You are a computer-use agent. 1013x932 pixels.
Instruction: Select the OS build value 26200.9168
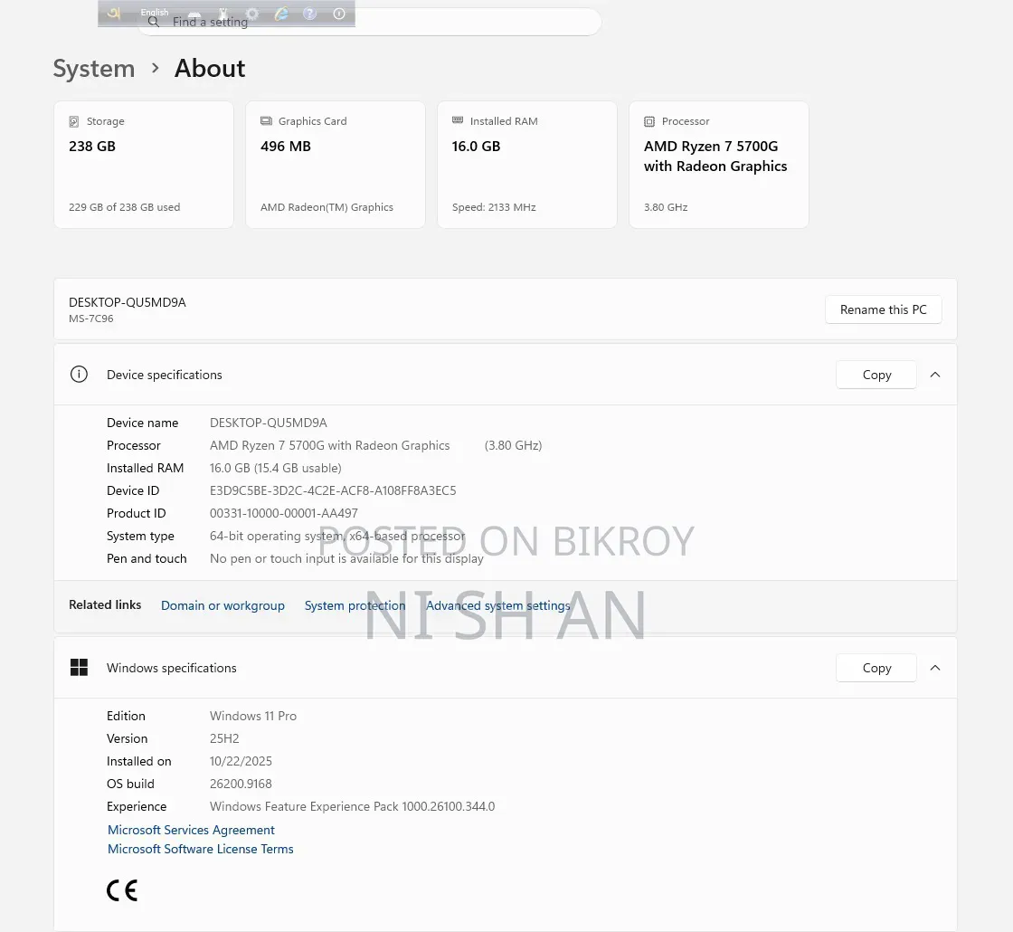pyautogui.click(x=241, y=784)
